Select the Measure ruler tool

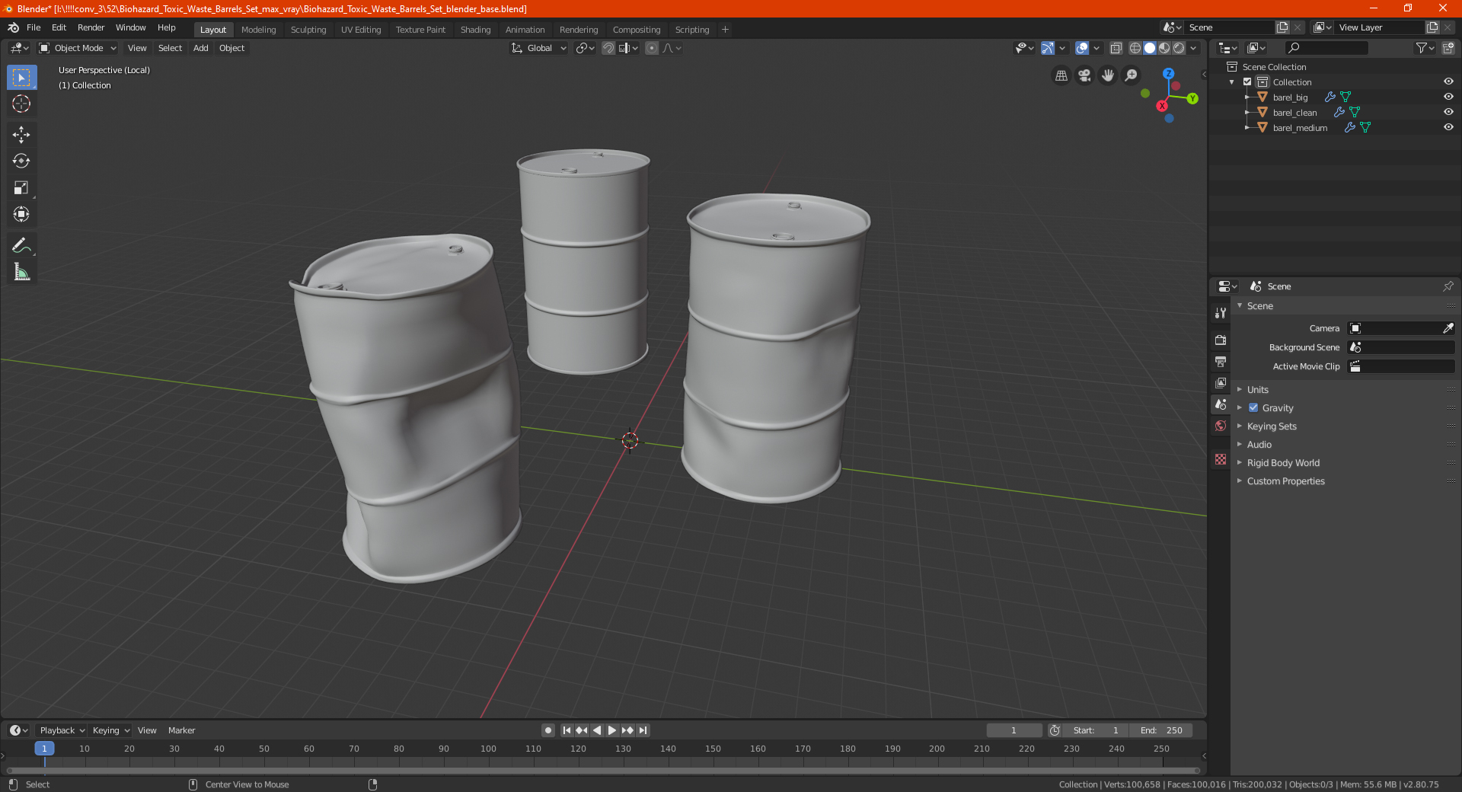[21, 272]
